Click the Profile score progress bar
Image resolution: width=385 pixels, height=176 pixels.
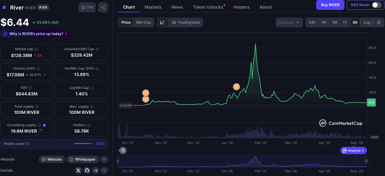click(84, 144)
